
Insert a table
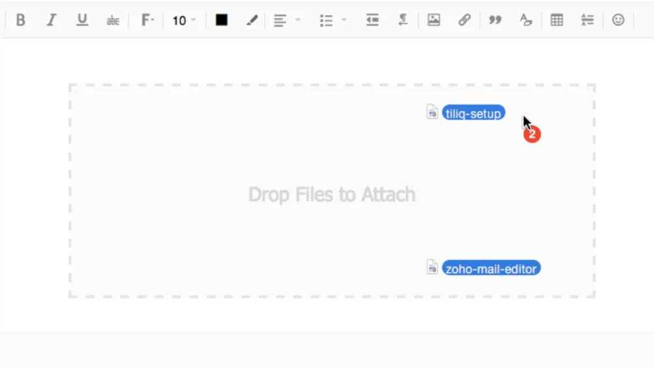pos(557,20)
